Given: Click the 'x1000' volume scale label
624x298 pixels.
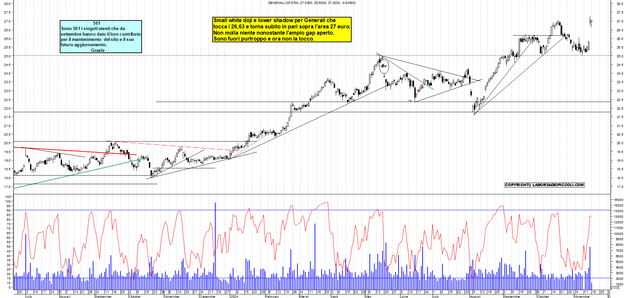Looking at the screenshot, I should [x=615, y=288].
